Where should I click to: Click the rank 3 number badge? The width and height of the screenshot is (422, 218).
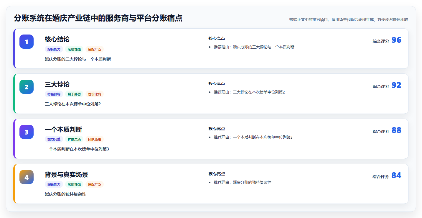pyautogui.click(x=27, y=132)
